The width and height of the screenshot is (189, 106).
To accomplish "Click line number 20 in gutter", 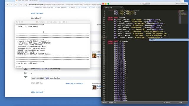I will (x=104, y=37).
